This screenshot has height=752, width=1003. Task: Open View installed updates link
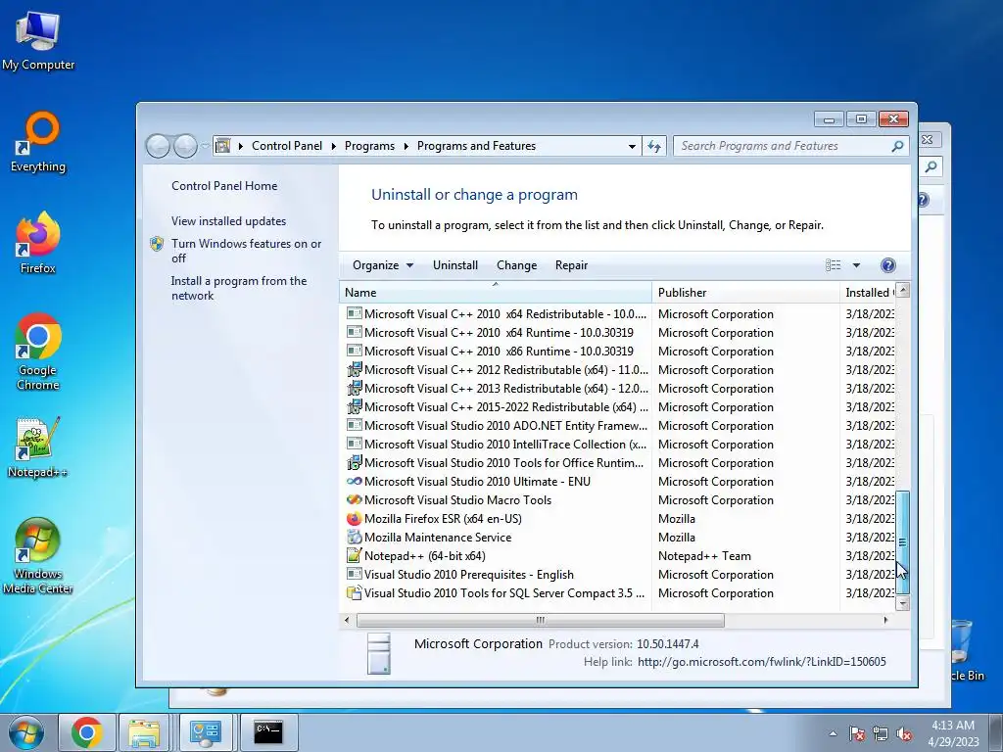click(x=228, y=221)
